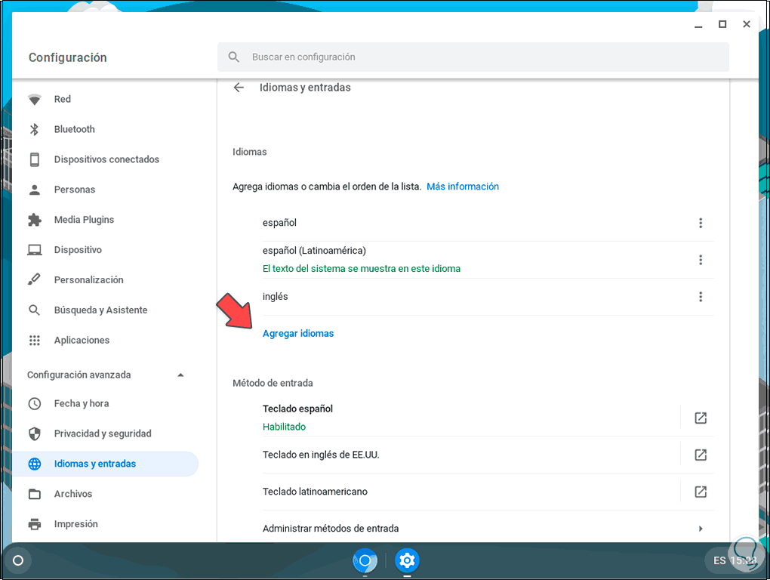Image resolution: width=770 pixels, height=580 pixels.
Task: Click the search magnifier icon in search bar
Action: tap(234, 57)
